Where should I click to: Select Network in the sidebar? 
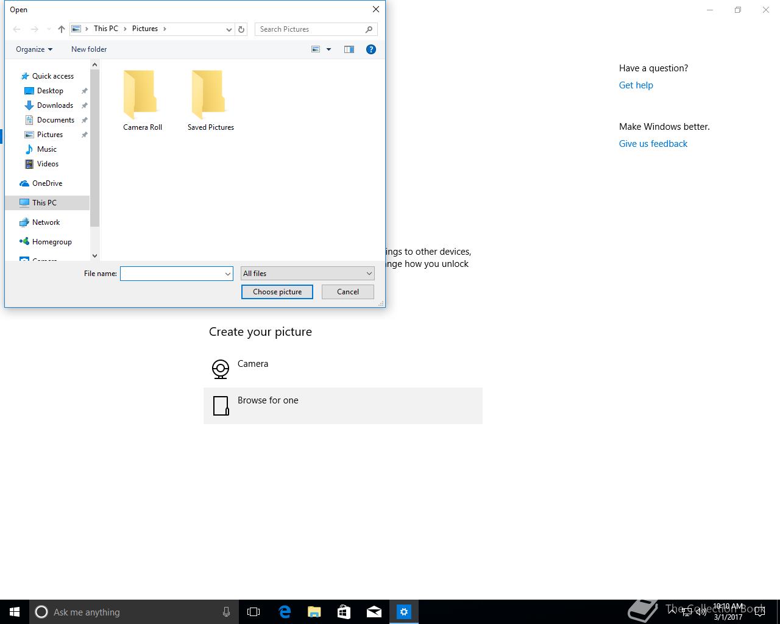[46, 222]
